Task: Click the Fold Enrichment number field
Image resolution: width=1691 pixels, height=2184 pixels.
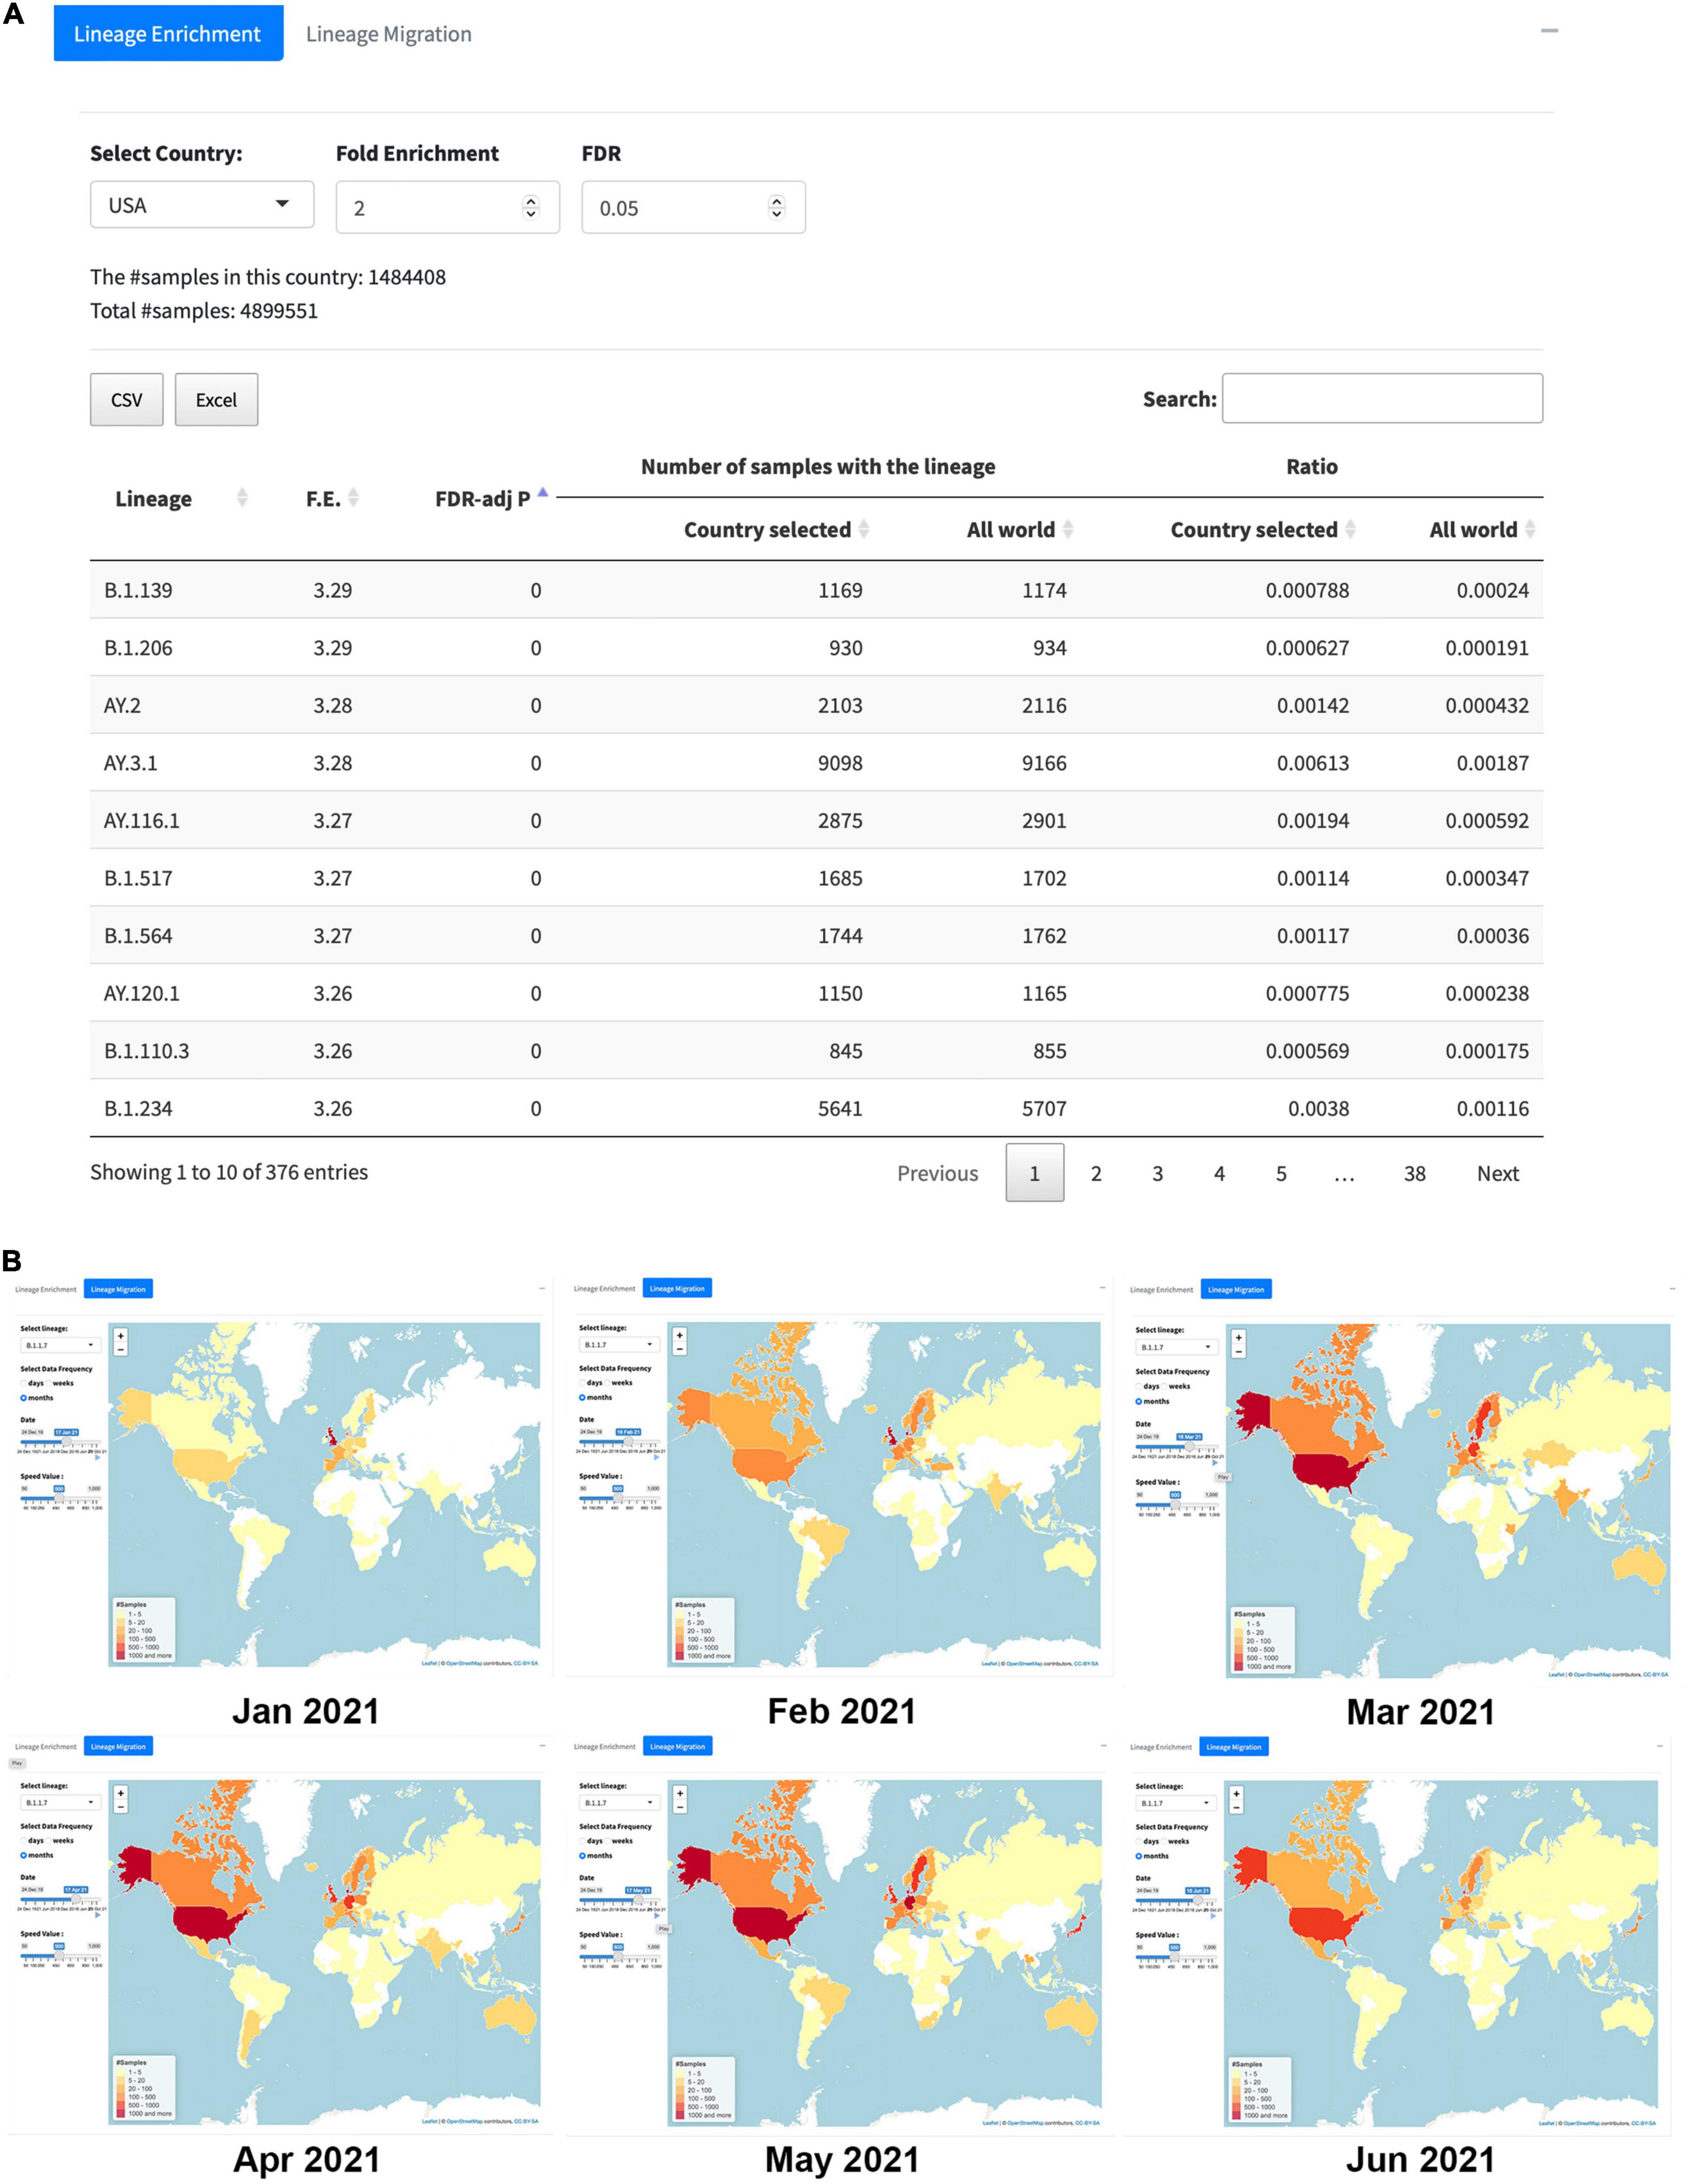Action: (x=447, y=207)
